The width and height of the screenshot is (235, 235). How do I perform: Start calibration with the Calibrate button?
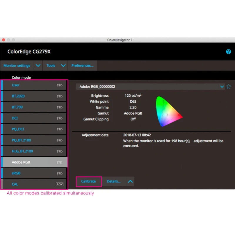(x=88, y=182)
